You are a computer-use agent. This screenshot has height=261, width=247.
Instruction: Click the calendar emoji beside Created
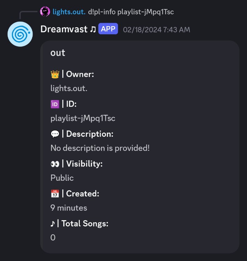[x=55, y=194]
